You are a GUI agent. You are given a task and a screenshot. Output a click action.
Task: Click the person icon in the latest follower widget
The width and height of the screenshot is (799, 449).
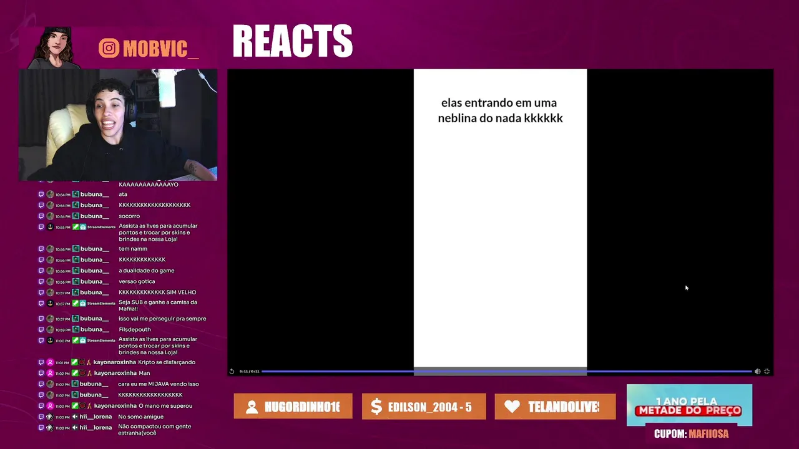click(x=252, y=407)
